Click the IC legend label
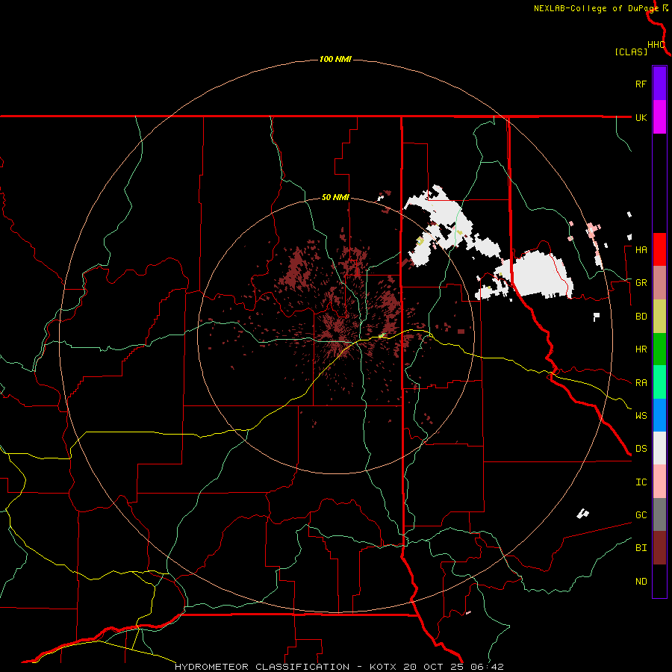 tap(641, 482)
